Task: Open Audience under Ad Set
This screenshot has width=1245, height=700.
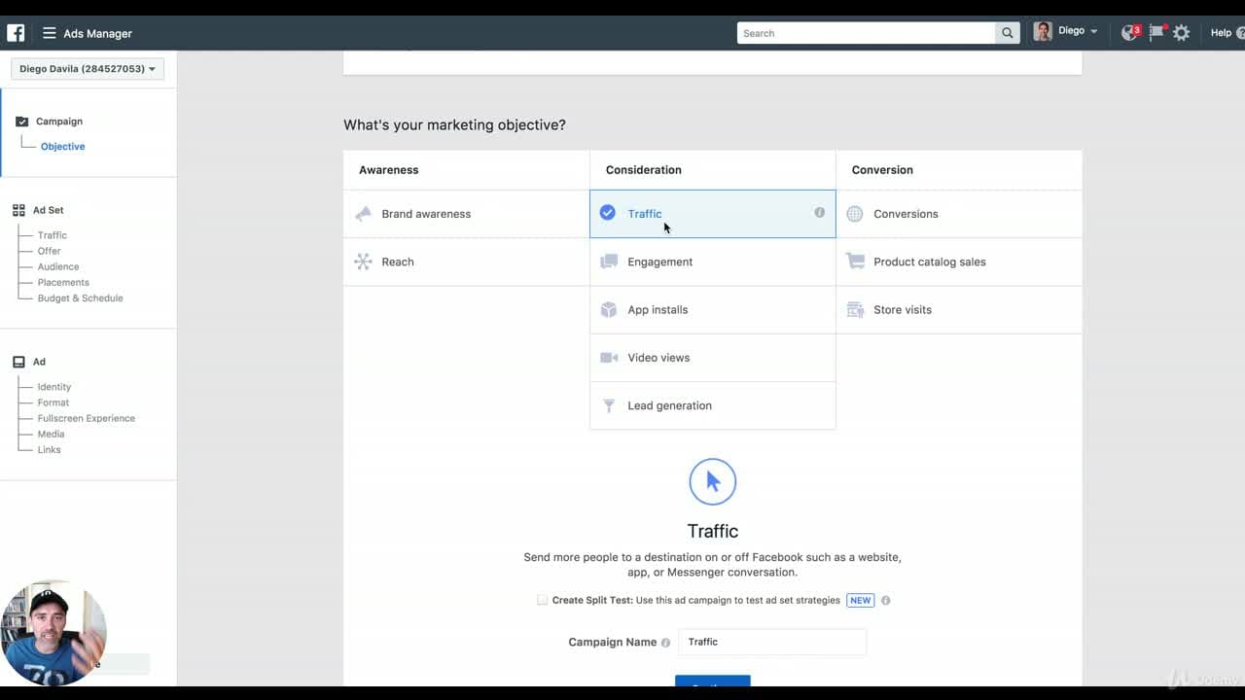Action: (58, 266)
